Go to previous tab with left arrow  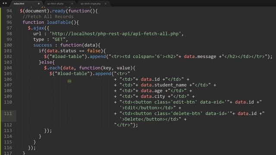click(x=3, y=3)
